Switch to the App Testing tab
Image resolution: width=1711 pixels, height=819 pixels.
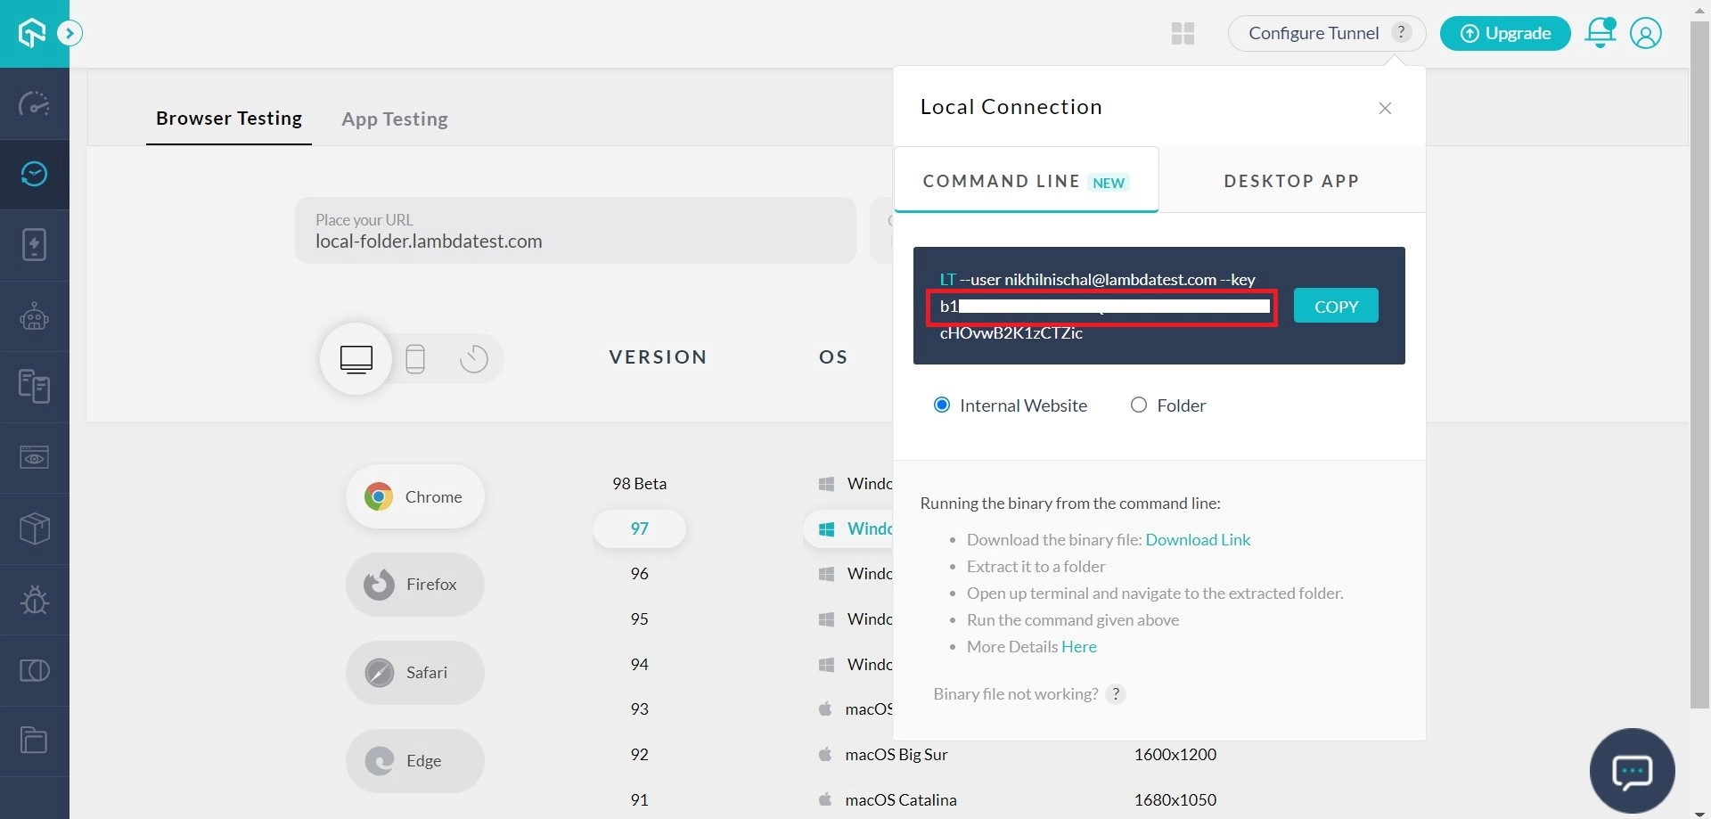[395, 119]
